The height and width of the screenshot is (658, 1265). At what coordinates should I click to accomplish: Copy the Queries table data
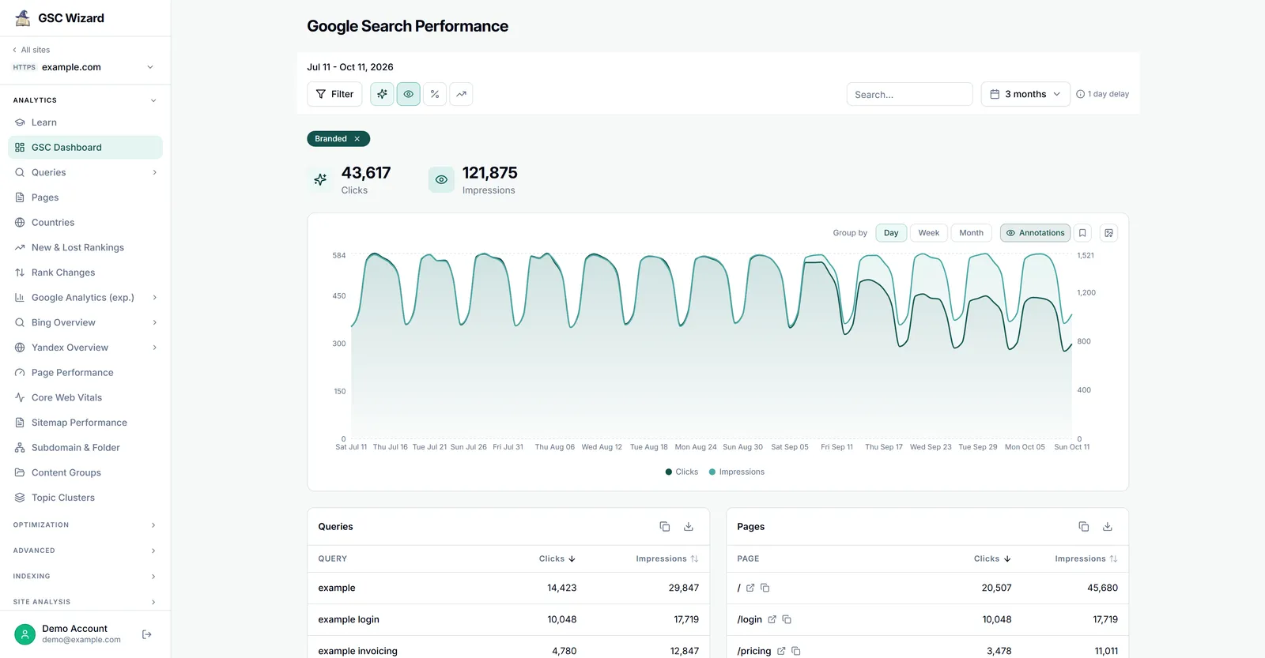point(665,527)
